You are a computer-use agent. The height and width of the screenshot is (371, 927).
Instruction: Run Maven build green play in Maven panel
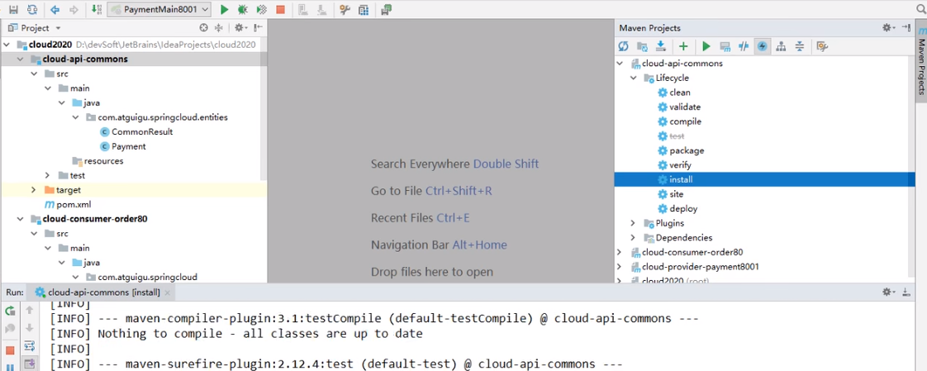[706, 46]
